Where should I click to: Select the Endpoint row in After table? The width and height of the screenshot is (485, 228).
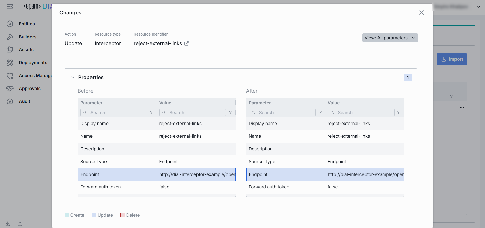point(325,174)
